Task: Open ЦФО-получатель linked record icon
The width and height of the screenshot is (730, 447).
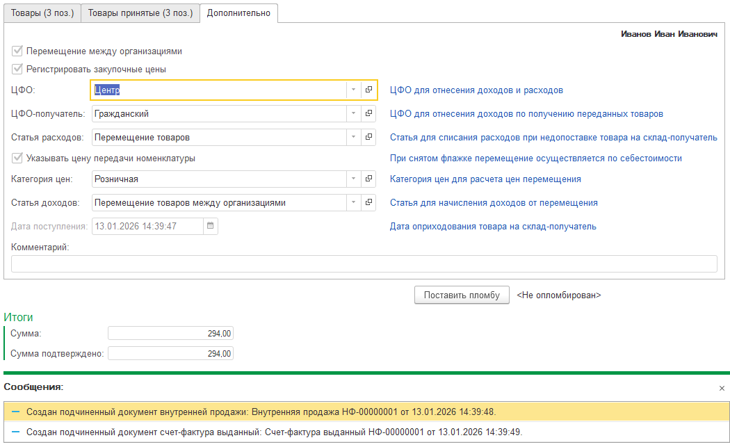Action: [x=369, y=113]
